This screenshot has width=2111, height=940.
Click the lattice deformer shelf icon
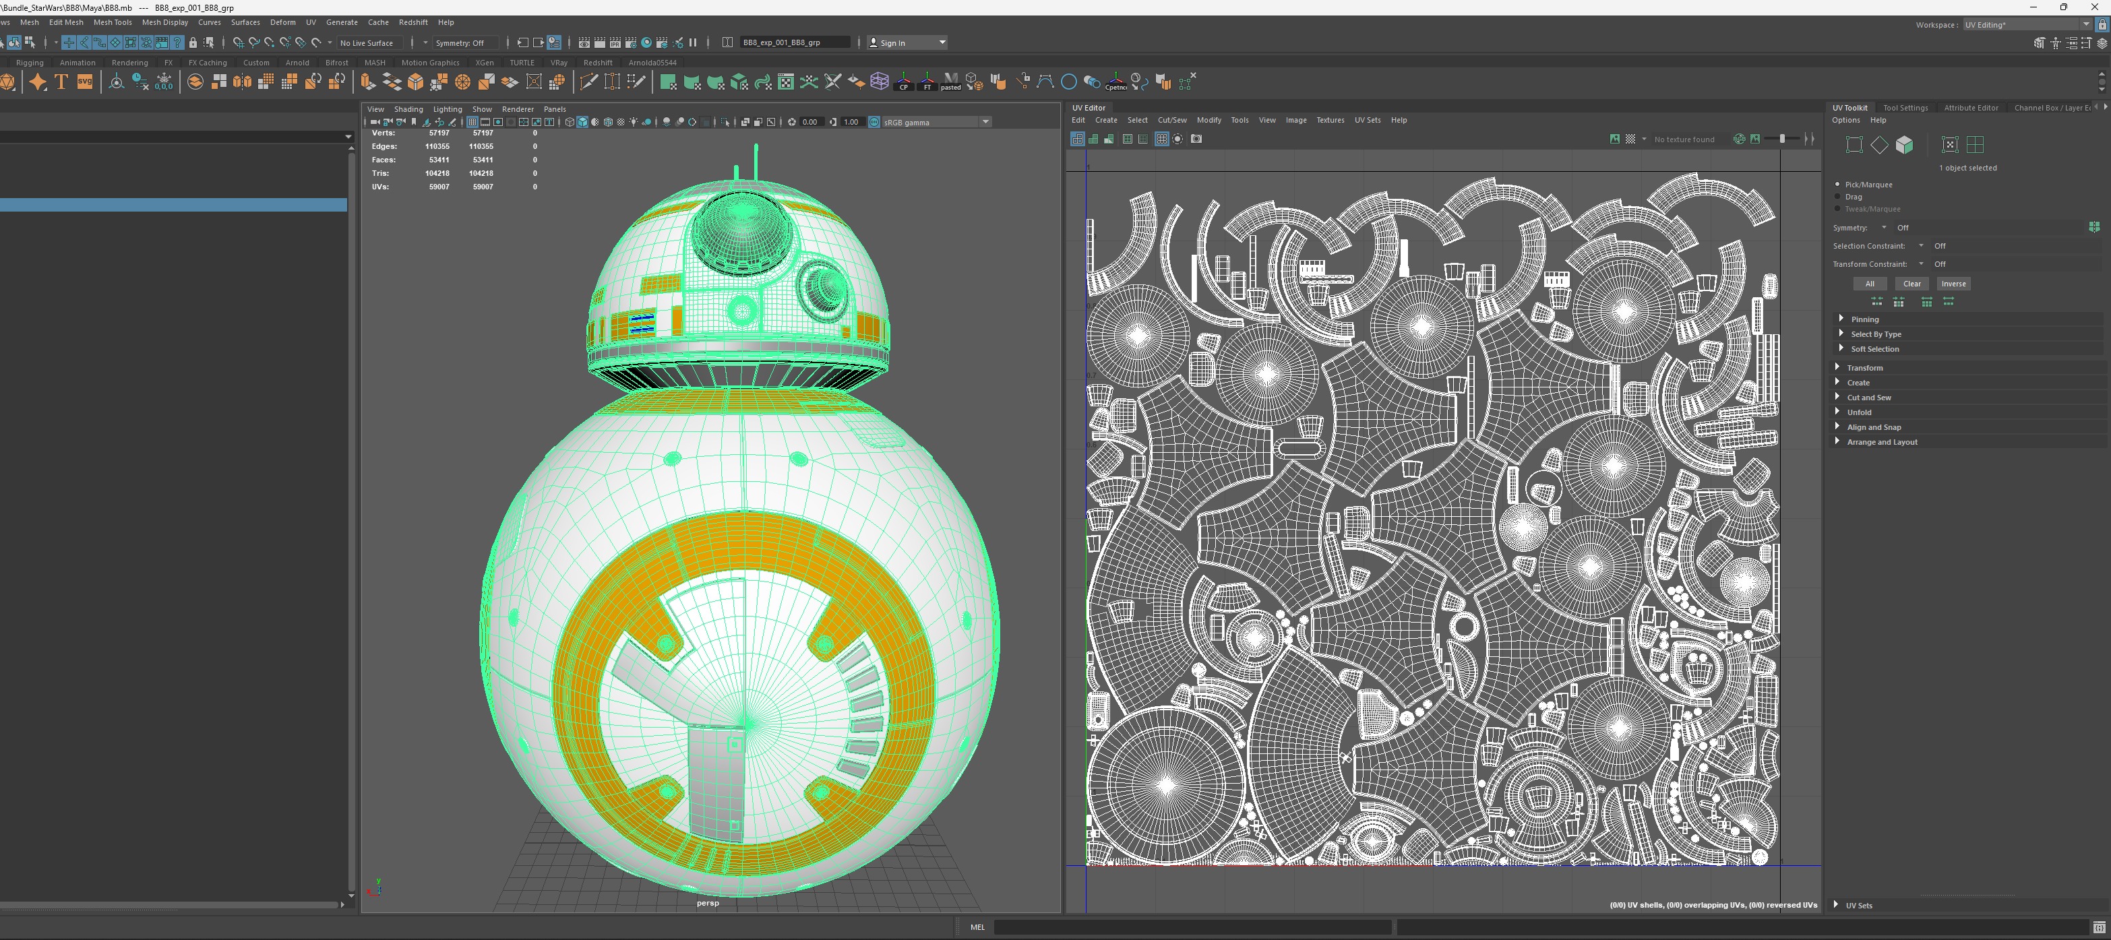pyautogui.click(x=880, y=82)
